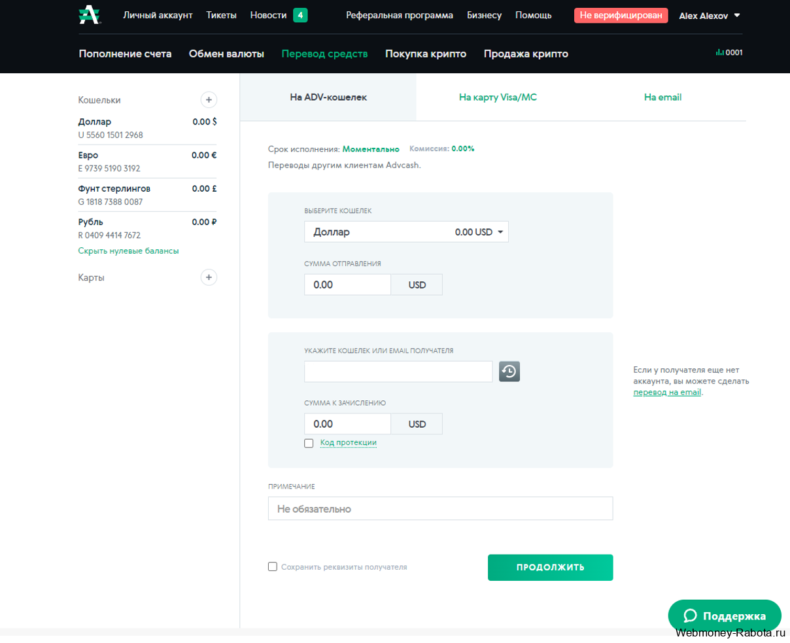The image size is (790, 643).
Task: Open Бизнесу menu item
Action: click(484, 15)
